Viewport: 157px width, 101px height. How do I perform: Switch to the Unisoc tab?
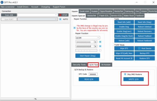[144, 11]
